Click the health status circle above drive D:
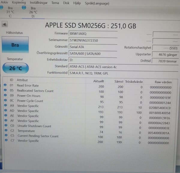The height and width of the screenshot is (173, 180). click(x=24, y=8)
